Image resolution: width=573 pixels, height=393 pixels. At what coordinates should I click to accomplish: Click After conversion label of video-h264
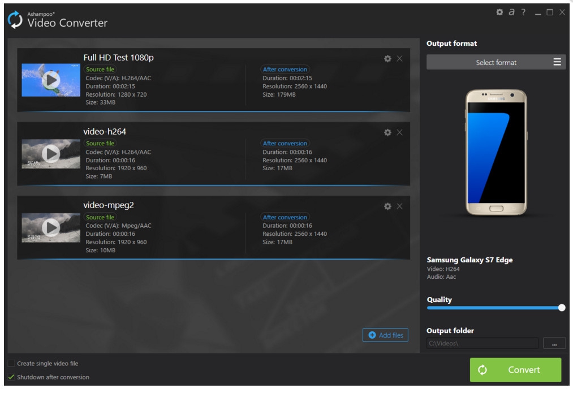285,143
